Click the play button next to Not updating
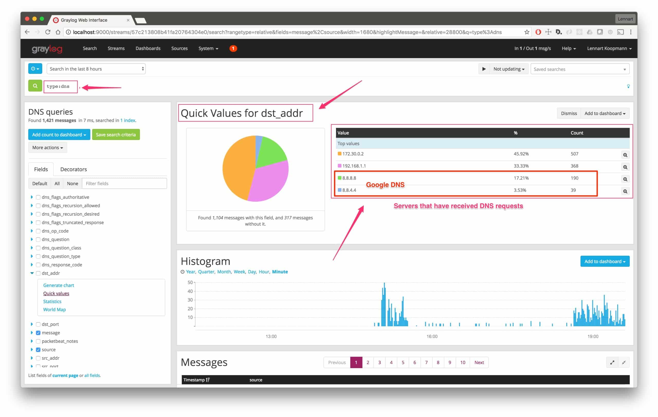This screenshot has width=658, height=417. [484, 69]
